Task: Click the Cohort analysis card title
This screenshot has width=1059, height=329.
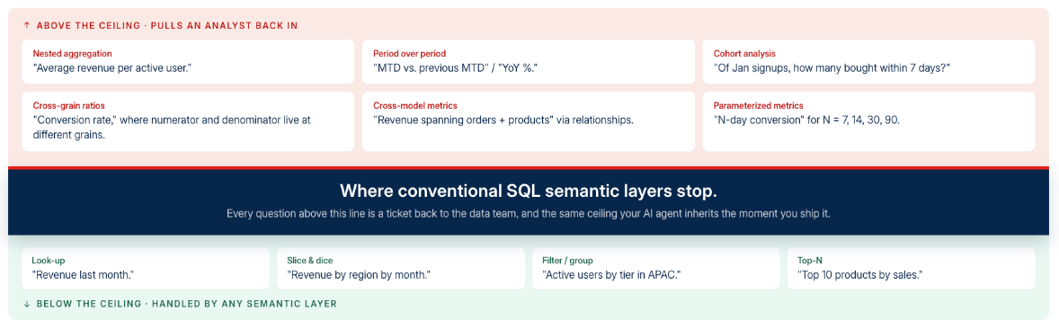Action: [x=744, y=53]
